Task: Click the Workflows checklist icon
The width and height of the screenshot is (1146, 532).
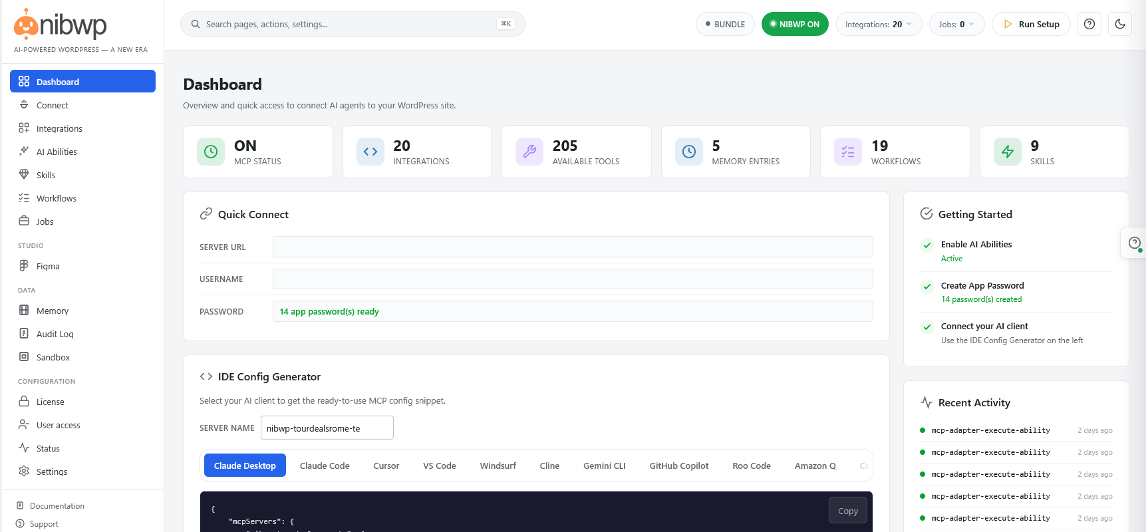Action: point(24,198)
